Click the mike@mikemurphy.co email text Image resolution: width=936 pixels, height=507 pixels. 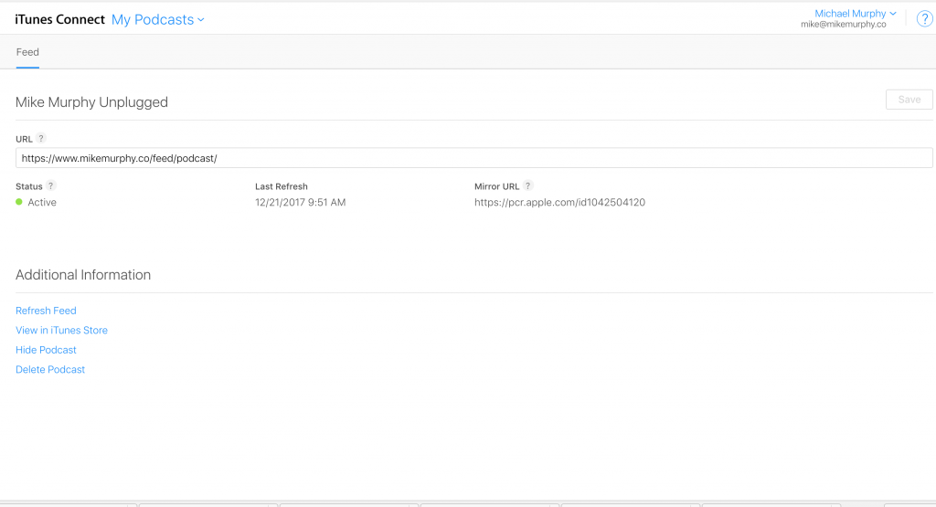pos(844,25)
